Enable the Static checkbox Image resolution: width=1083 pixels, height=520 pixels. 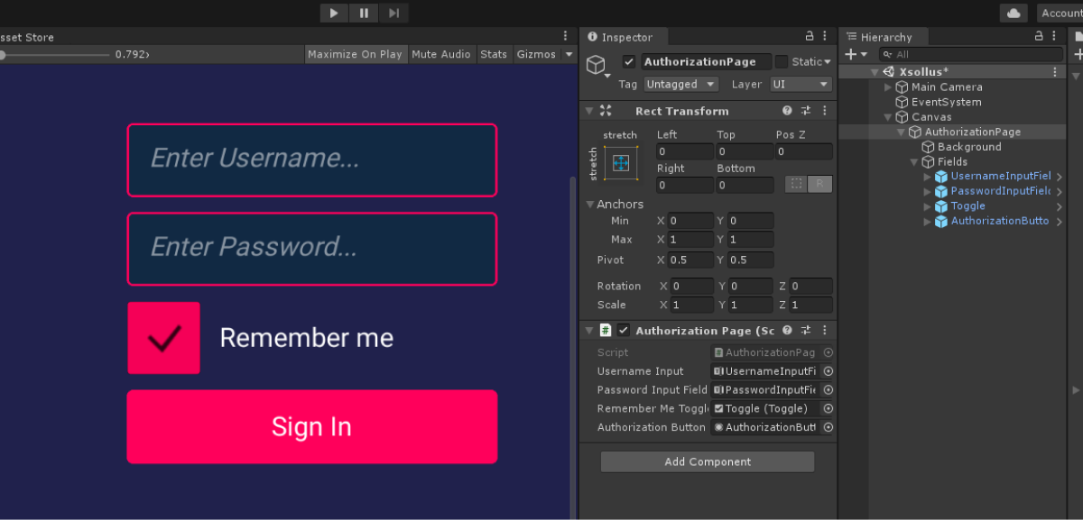(x=782, y=62)
